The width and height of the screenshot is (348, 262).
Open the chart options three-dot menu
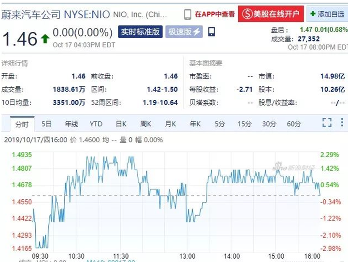342,122
